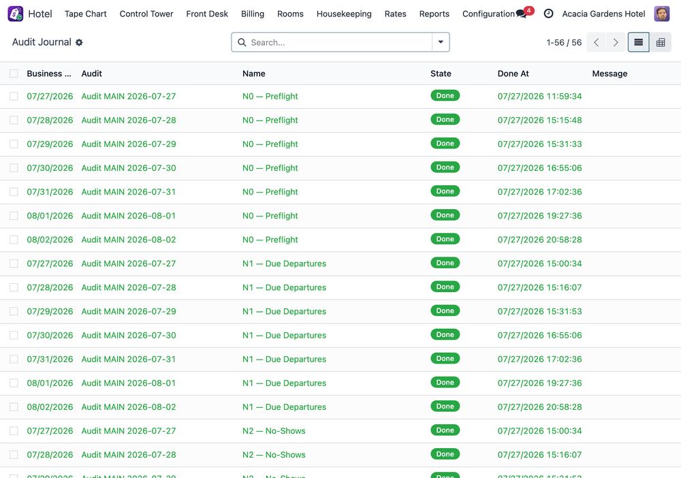Image resolution: width=681 pixels, height=478 pixels.
Task: Check the row for N0 Preflight 07/30/2026
Action: 14,168
